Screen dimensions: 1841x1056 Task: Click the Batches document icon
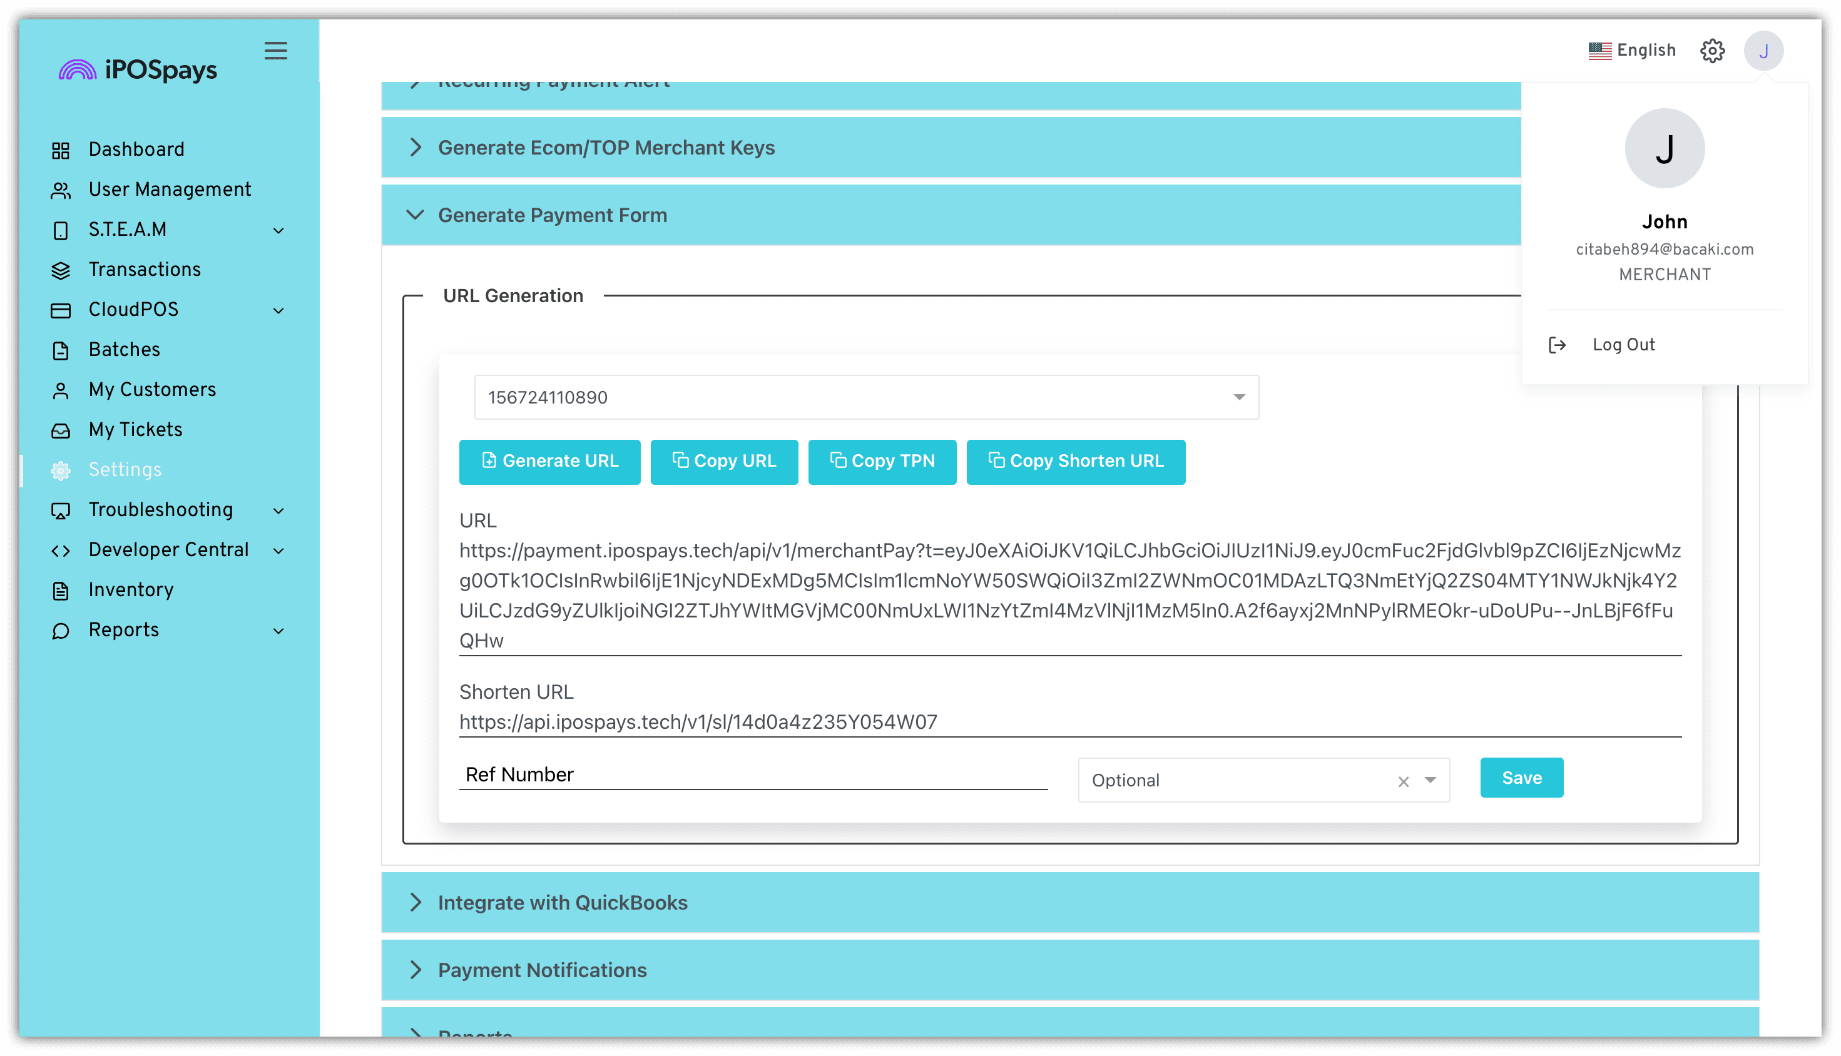tap(61, 350)
